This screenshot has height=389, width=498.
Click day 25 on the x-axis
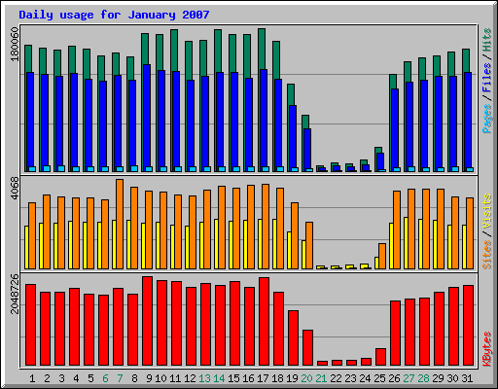click(379, 378)
